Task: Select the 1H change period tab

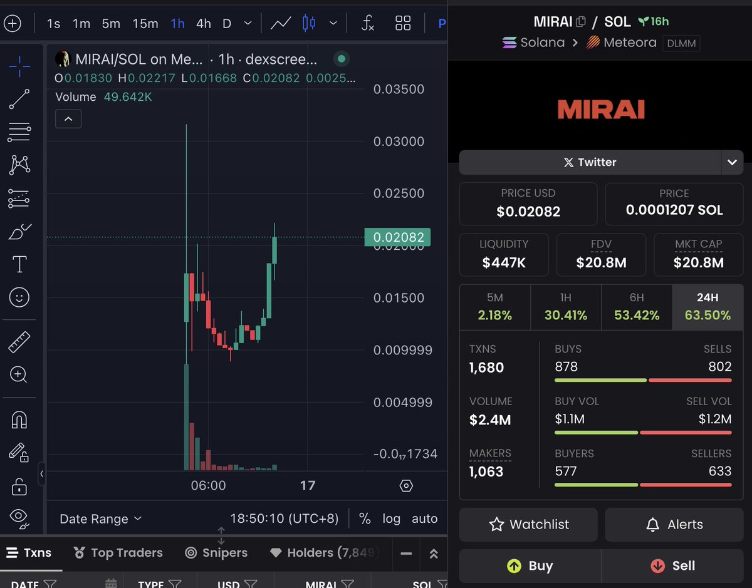Action: coord(566,307)
